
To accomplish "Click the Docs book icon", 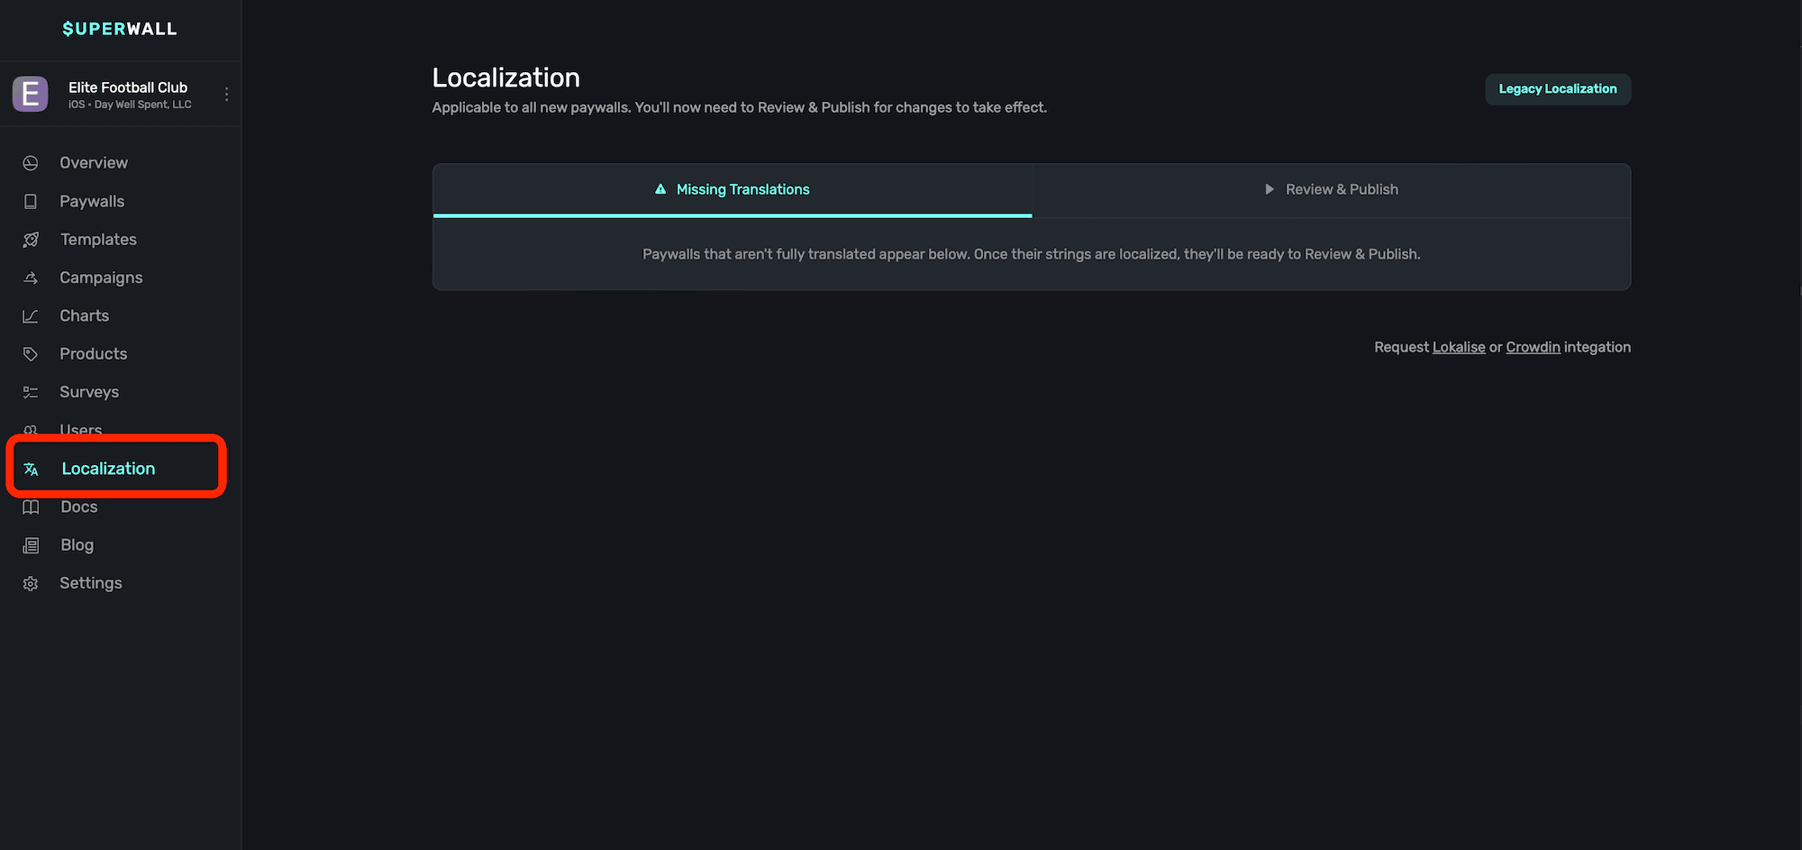I will pyautogui.click(x=31, y=507).
